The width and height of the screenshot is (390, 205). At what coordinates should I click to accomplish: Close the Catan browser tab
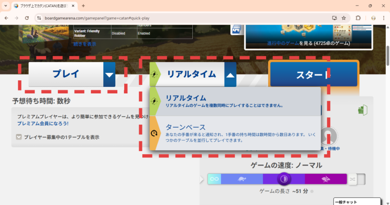[x=73, y=6]
